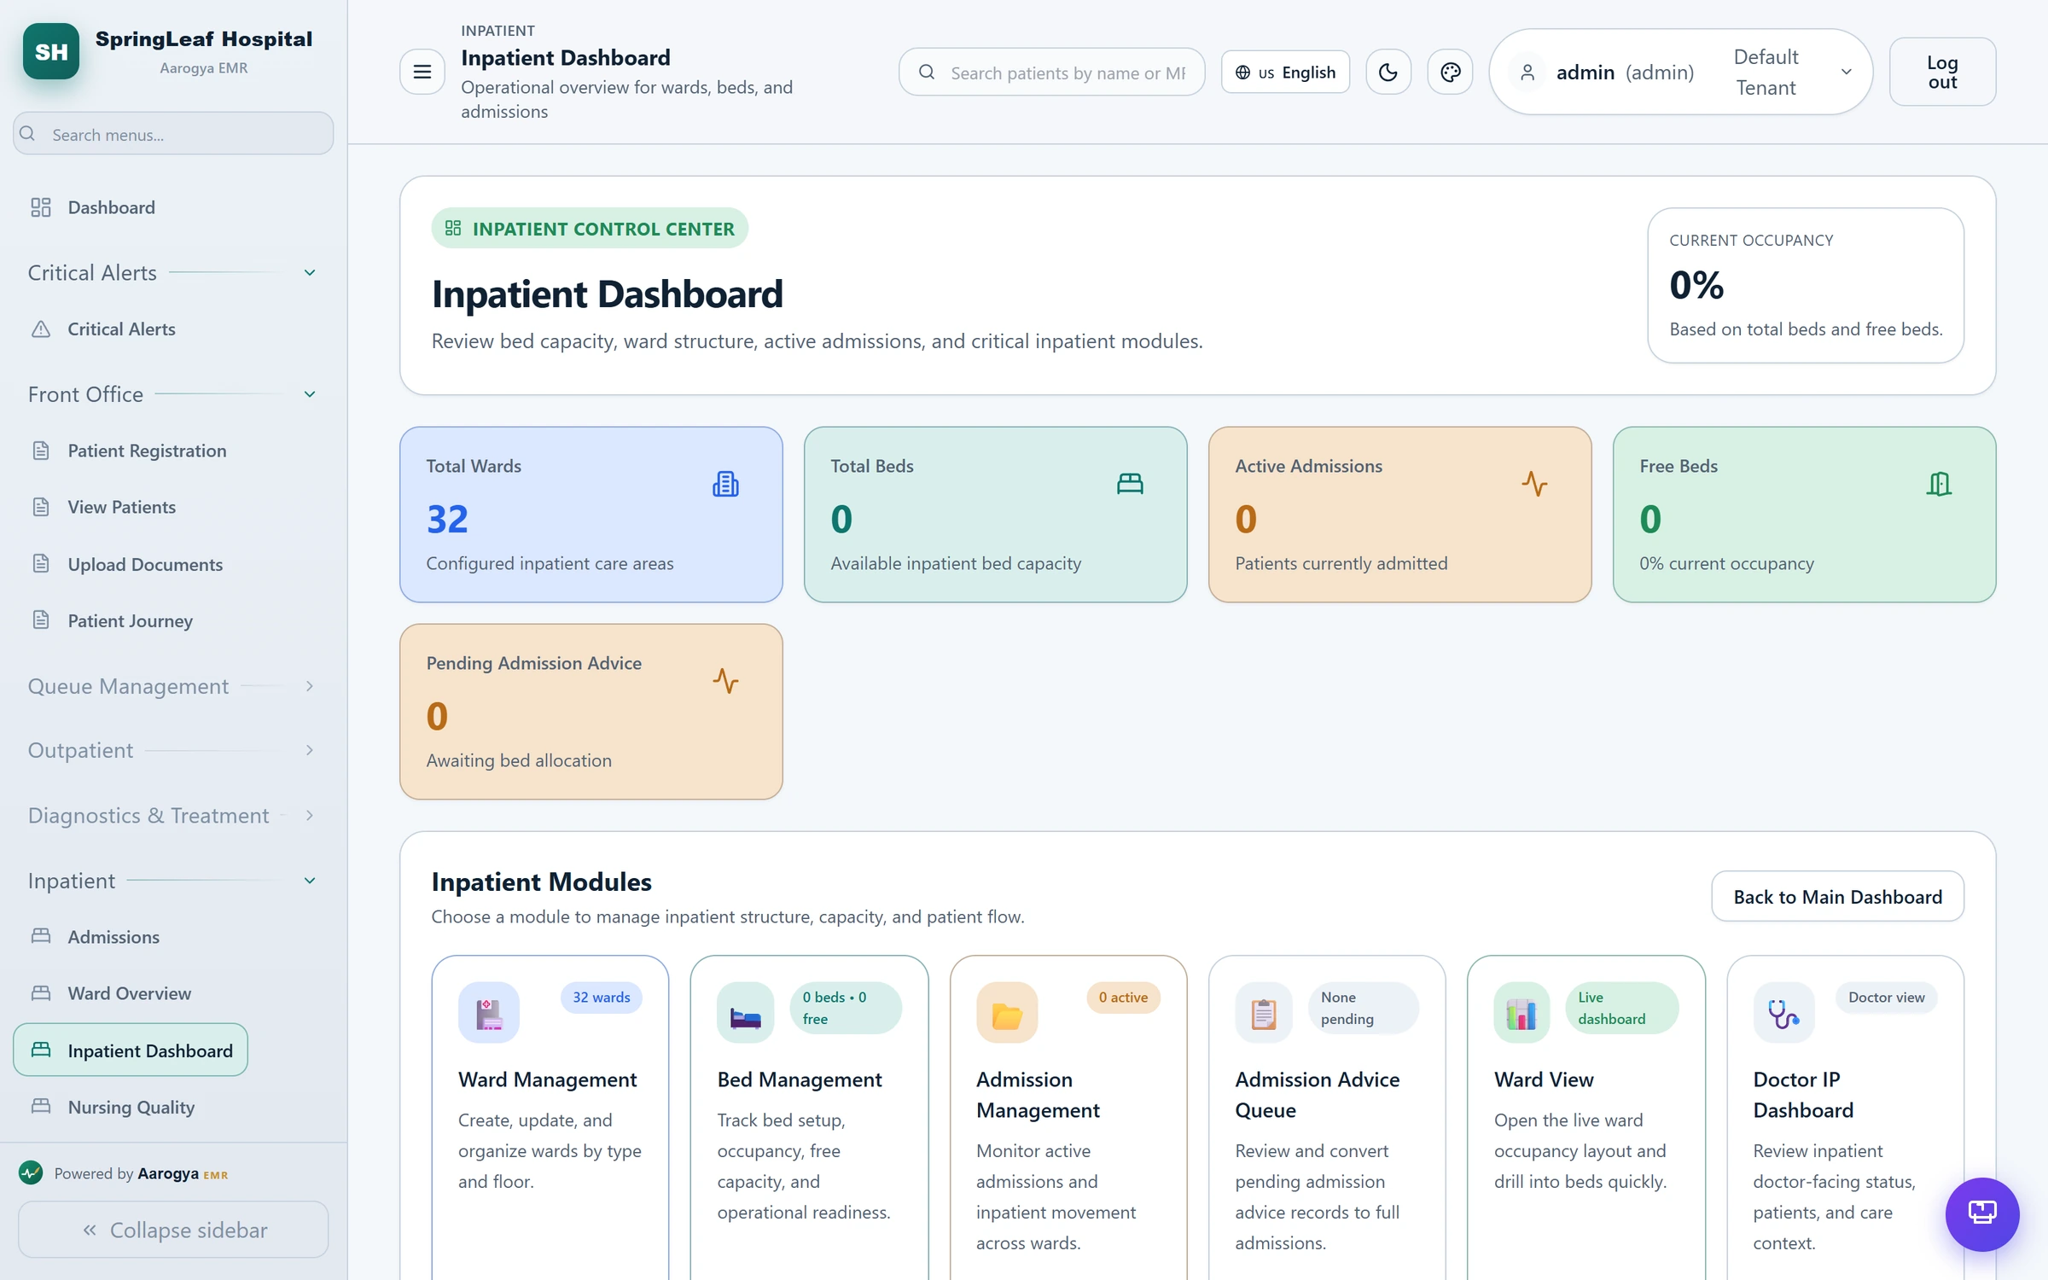
Task: Open Nursing Quality menu item
Action: click(131, 1107)
